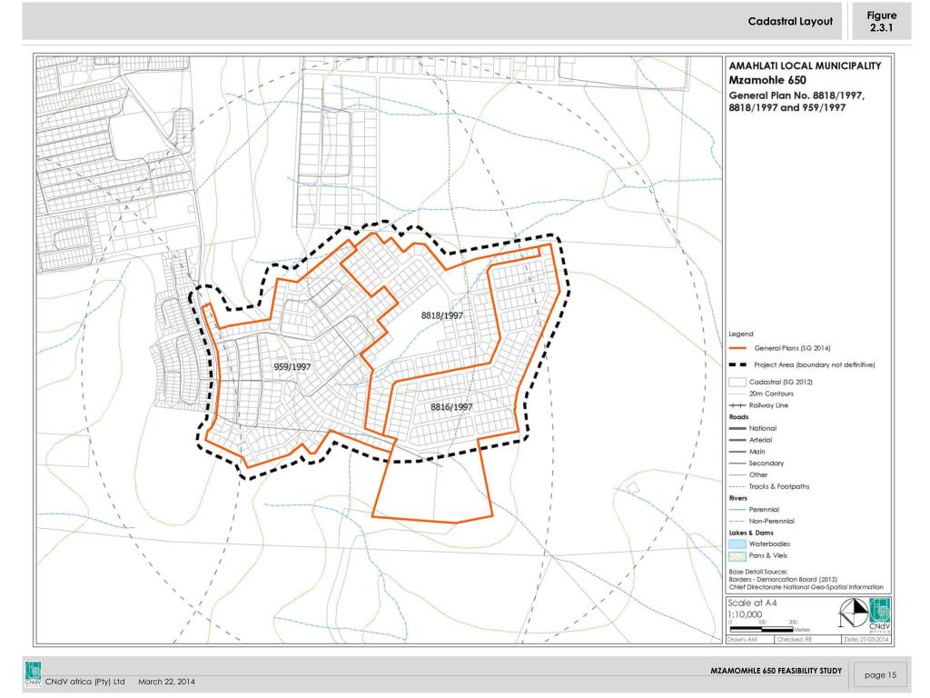Image resolution: width=930 pixels, height=698 pixels.
Task: Click the 'Date: 21-03-2014' cell
Action: point(866,640)
